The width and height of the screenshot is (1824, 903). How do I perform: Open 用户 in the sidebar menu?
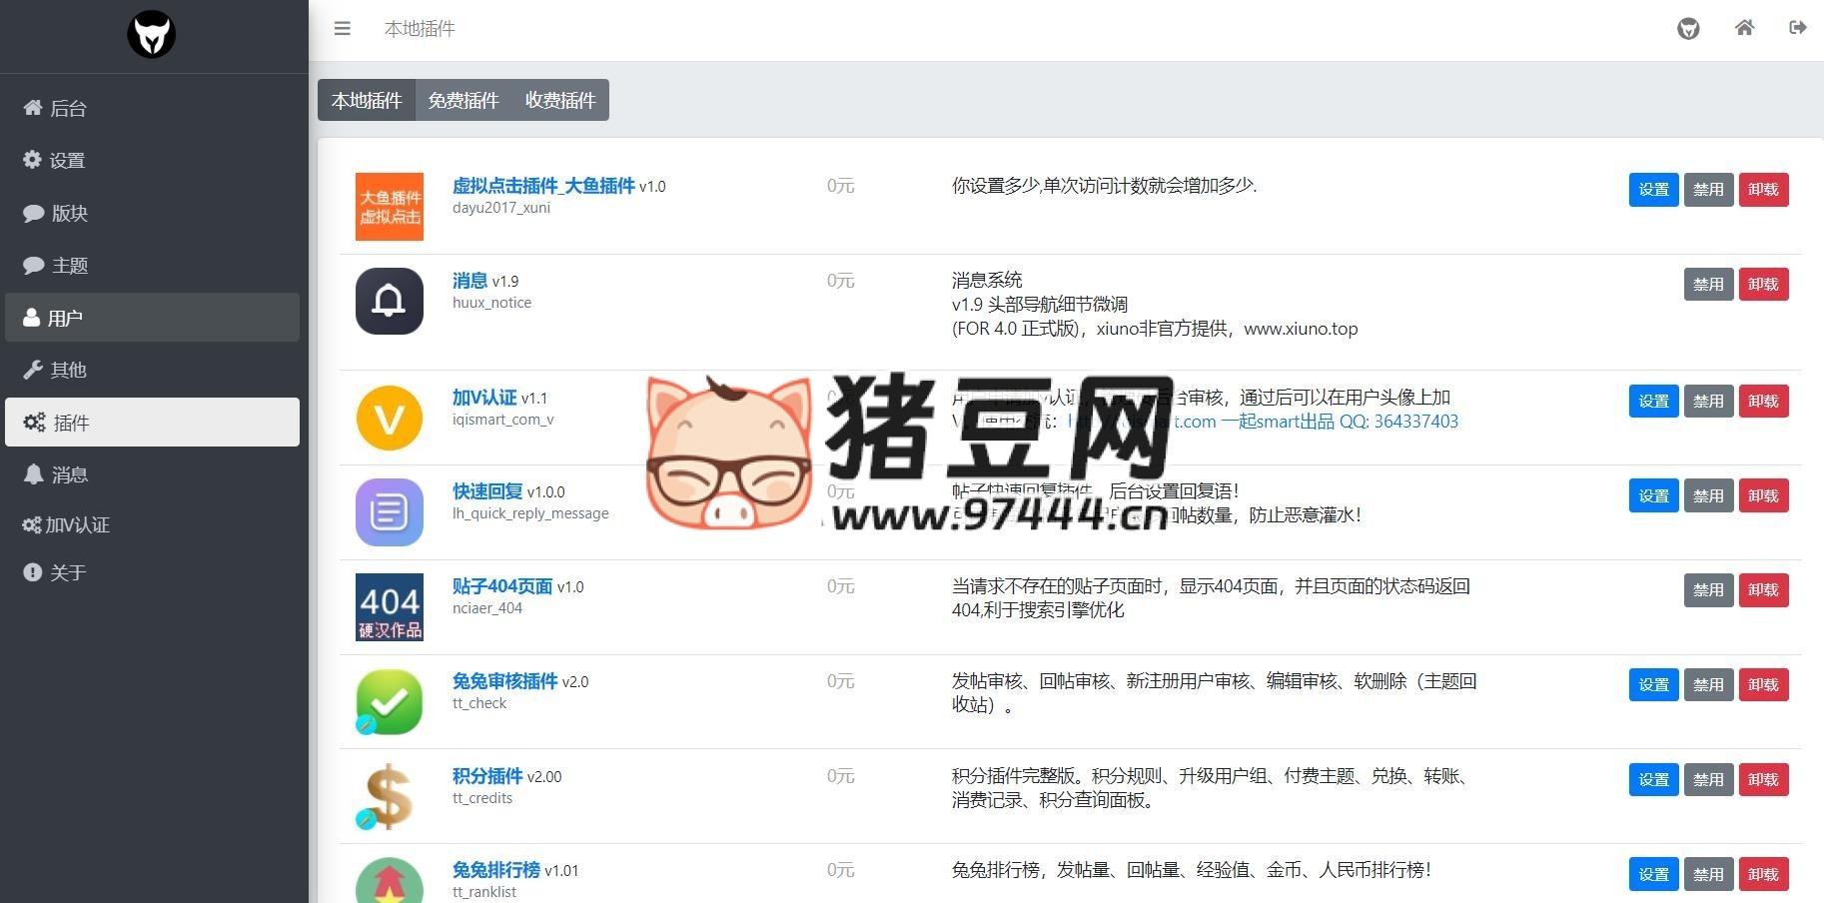pos(152,318)
